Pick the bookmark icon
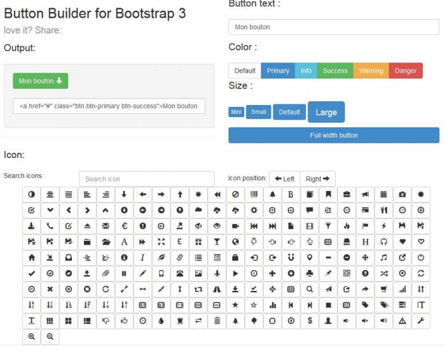This screenshot has width=445, height=356. click(328, 194)
